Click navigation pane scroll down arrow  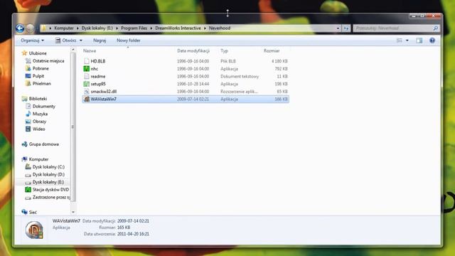click(x=73, y=212)
